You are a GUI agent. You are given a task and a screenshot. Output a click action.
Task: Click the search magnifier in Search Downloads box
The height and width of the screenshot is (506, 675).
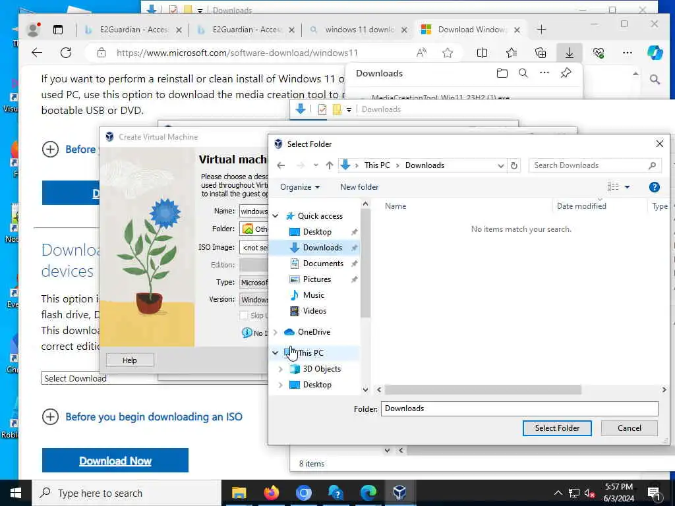click(652, 165)
